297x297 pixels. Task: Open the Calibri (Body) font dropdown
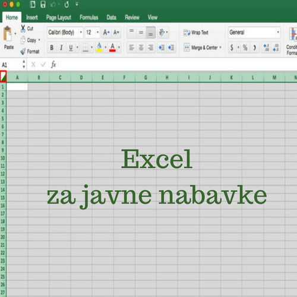click(81, 32)
